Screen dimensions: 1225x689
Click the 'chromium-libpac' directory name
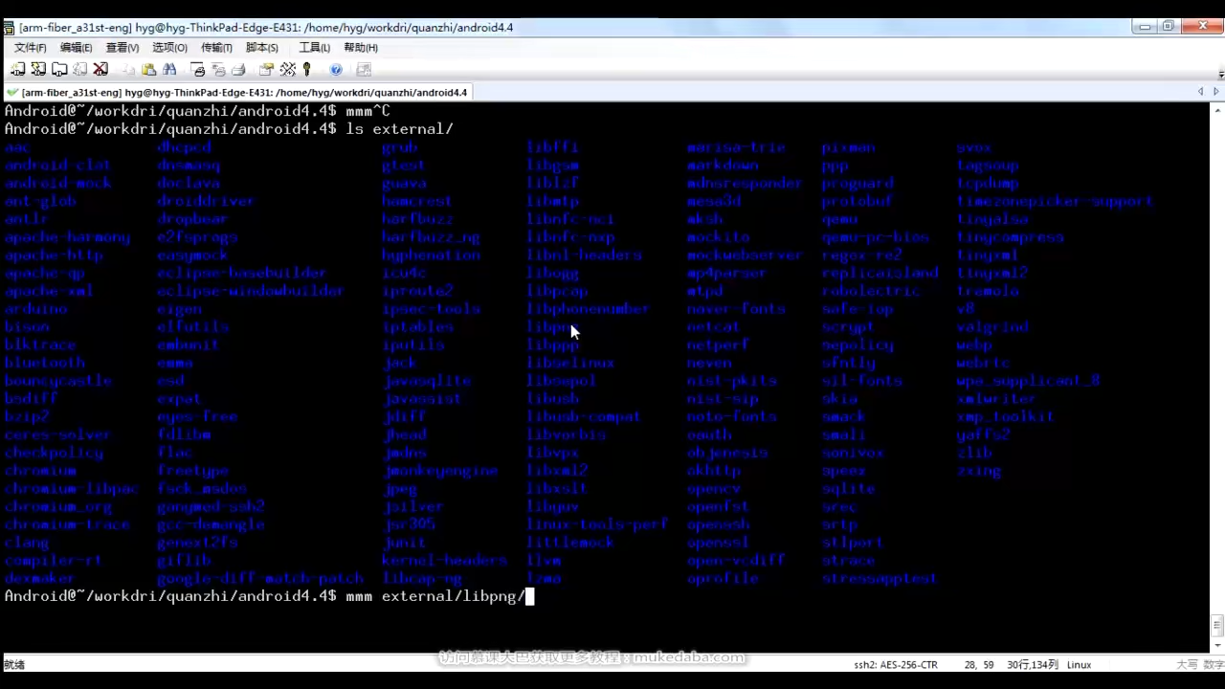(72, 488)
